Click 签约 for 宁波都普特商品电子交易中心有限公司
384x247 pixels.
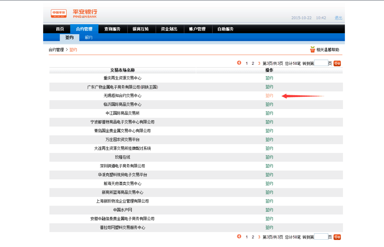point(269,122)
